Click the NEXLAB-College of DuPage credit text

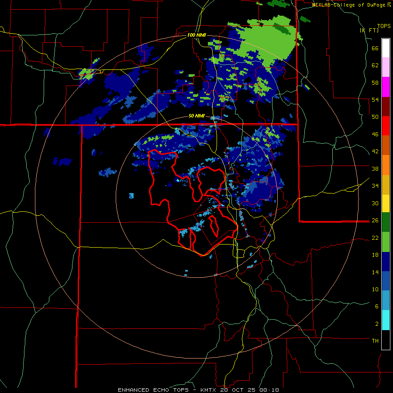click(349, 5)
